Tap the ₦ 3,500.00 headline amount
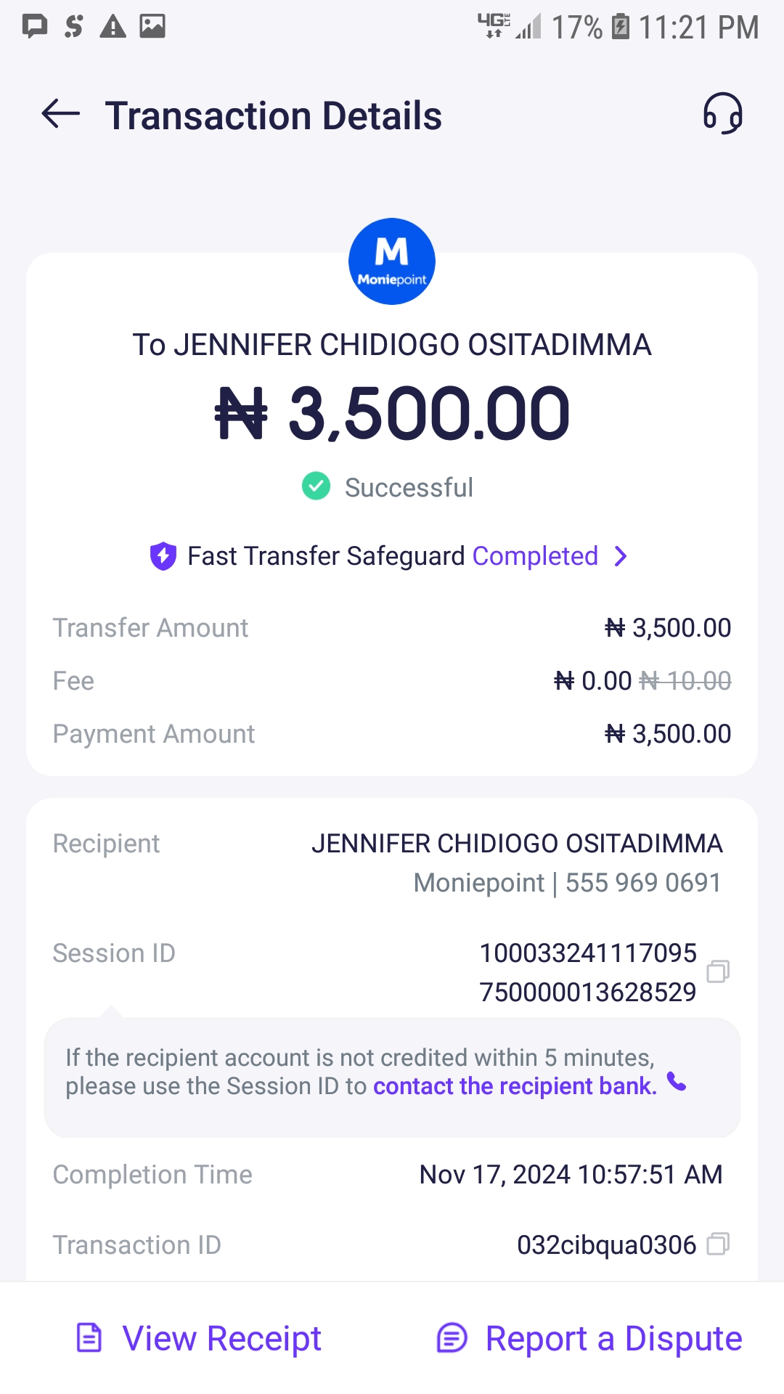The image size is (784, 1394). tap(392, 414)
